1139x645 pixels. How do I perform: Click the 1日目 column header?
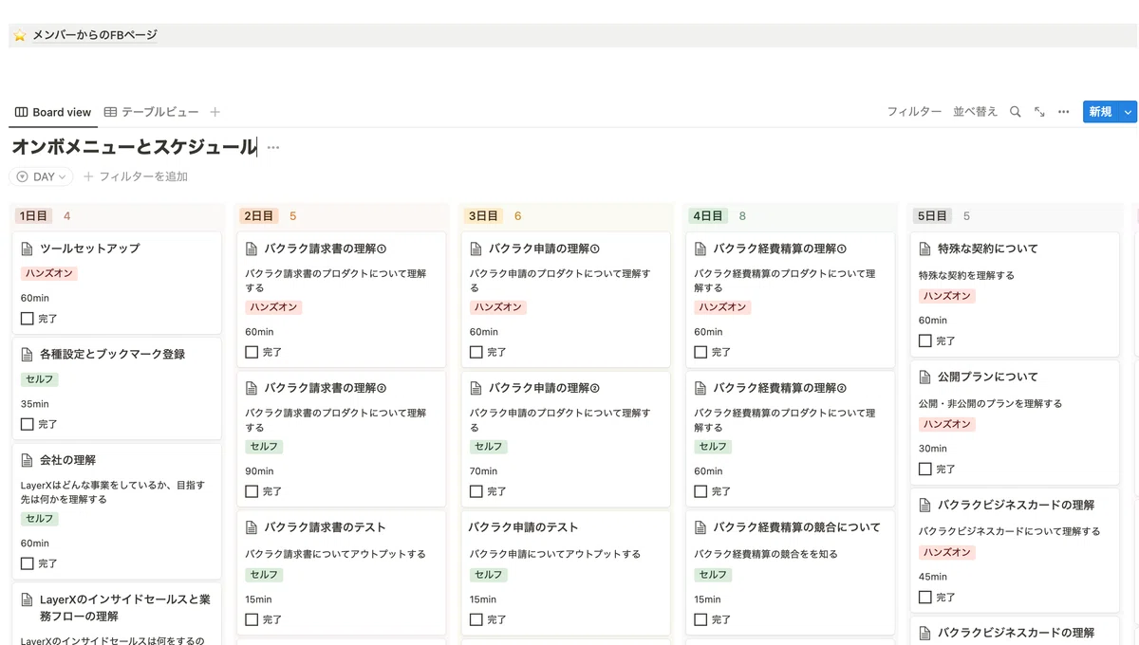coord(33,216)
